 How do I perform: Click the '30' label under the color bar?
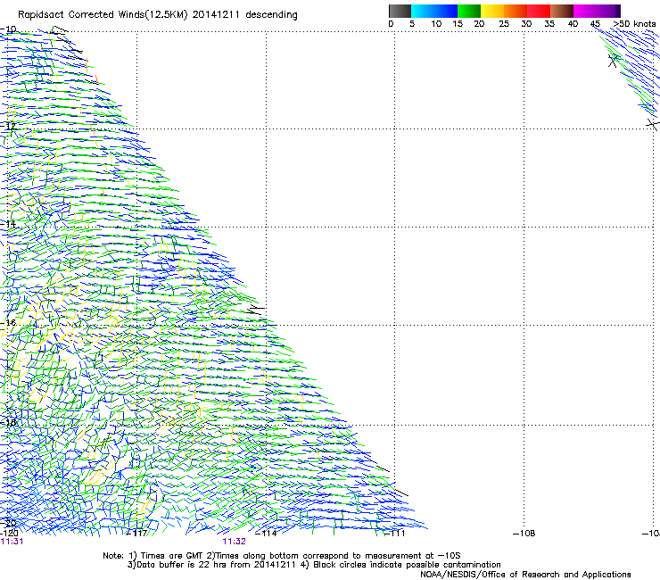click(526, 24)
